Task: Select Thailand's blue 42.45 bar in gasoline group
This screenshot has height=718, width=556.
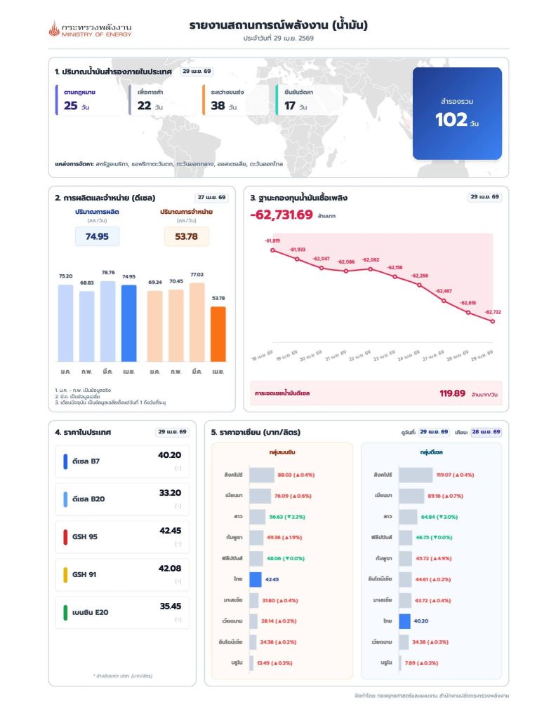Action: [256, 579]
